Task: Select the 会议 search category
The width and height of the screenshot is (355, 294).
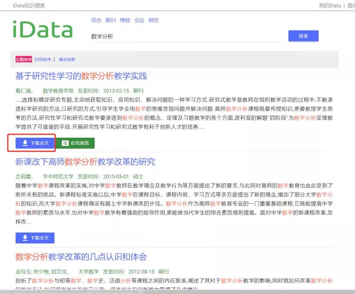Action: (138, 20)
